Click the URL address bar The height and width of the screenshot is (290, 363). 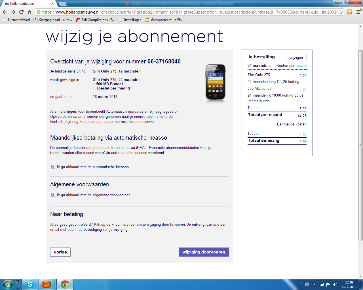coord(187,12)
